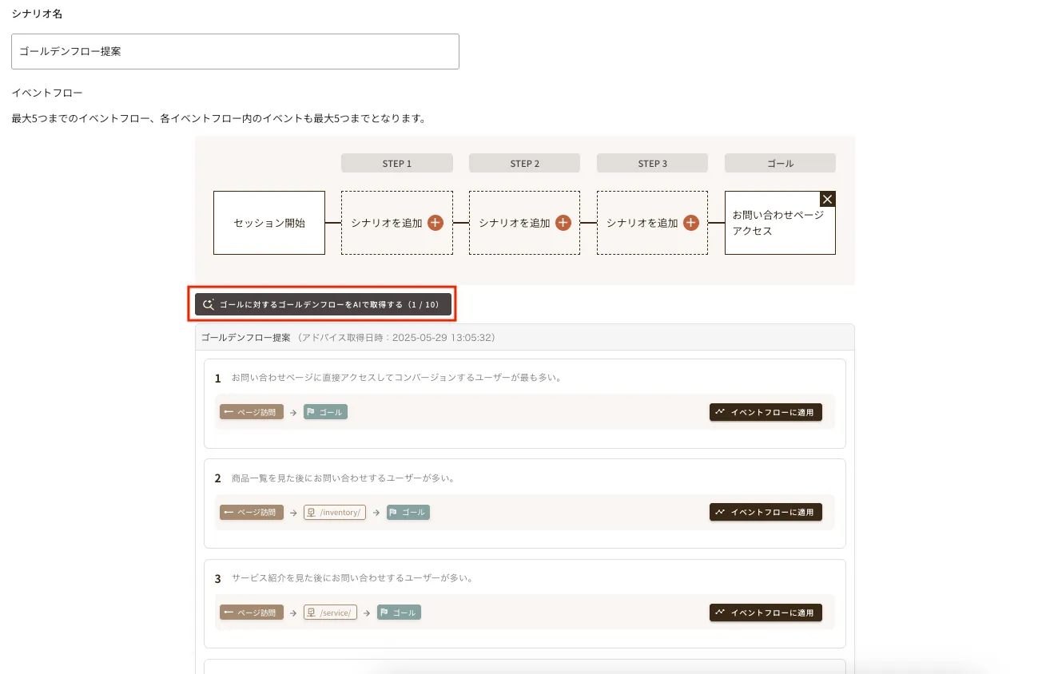Apply suggestion 2 to event flow
Screen dimensions: 1046x674
tap(766, 512)
